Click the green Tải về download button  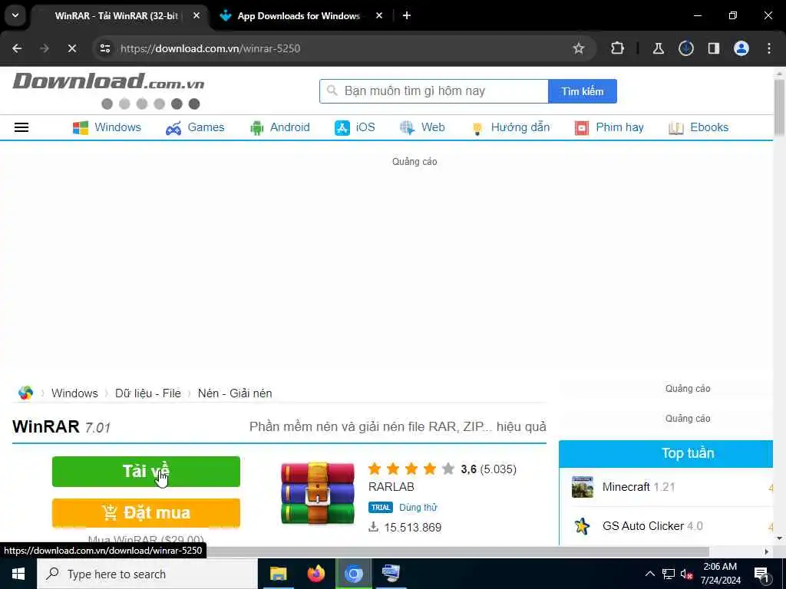click(x=146, y=472)
